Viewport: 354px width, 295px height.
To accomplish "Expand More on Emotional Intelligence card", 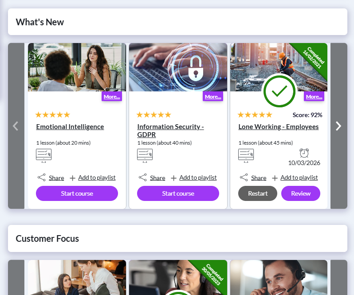I will tap(111, 96).
